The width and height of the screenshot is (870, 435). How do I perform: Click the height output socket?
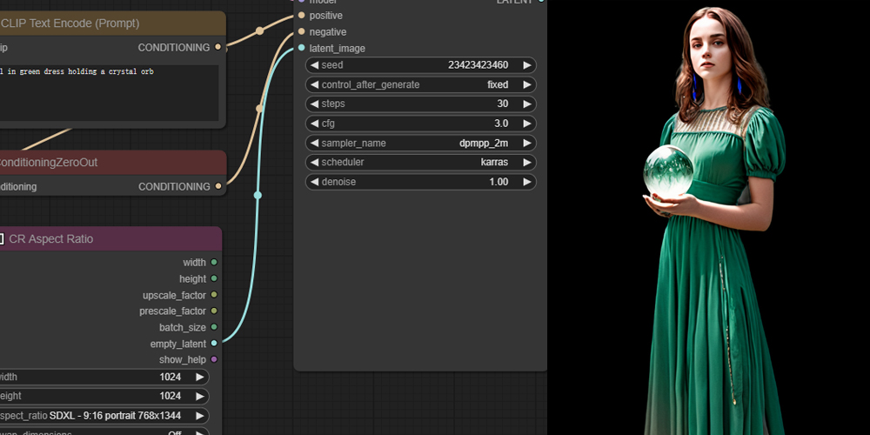click(214, 278)
